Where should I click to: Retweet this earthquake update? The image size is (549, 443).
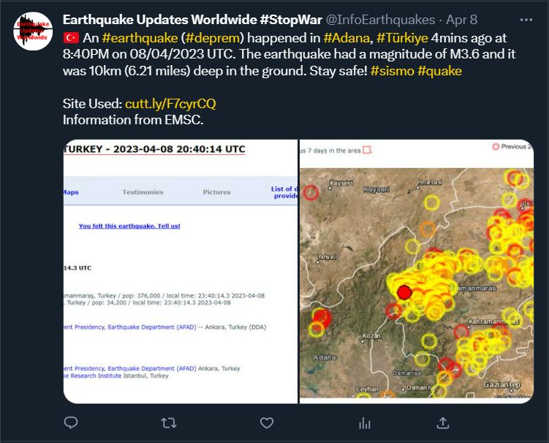168,423
